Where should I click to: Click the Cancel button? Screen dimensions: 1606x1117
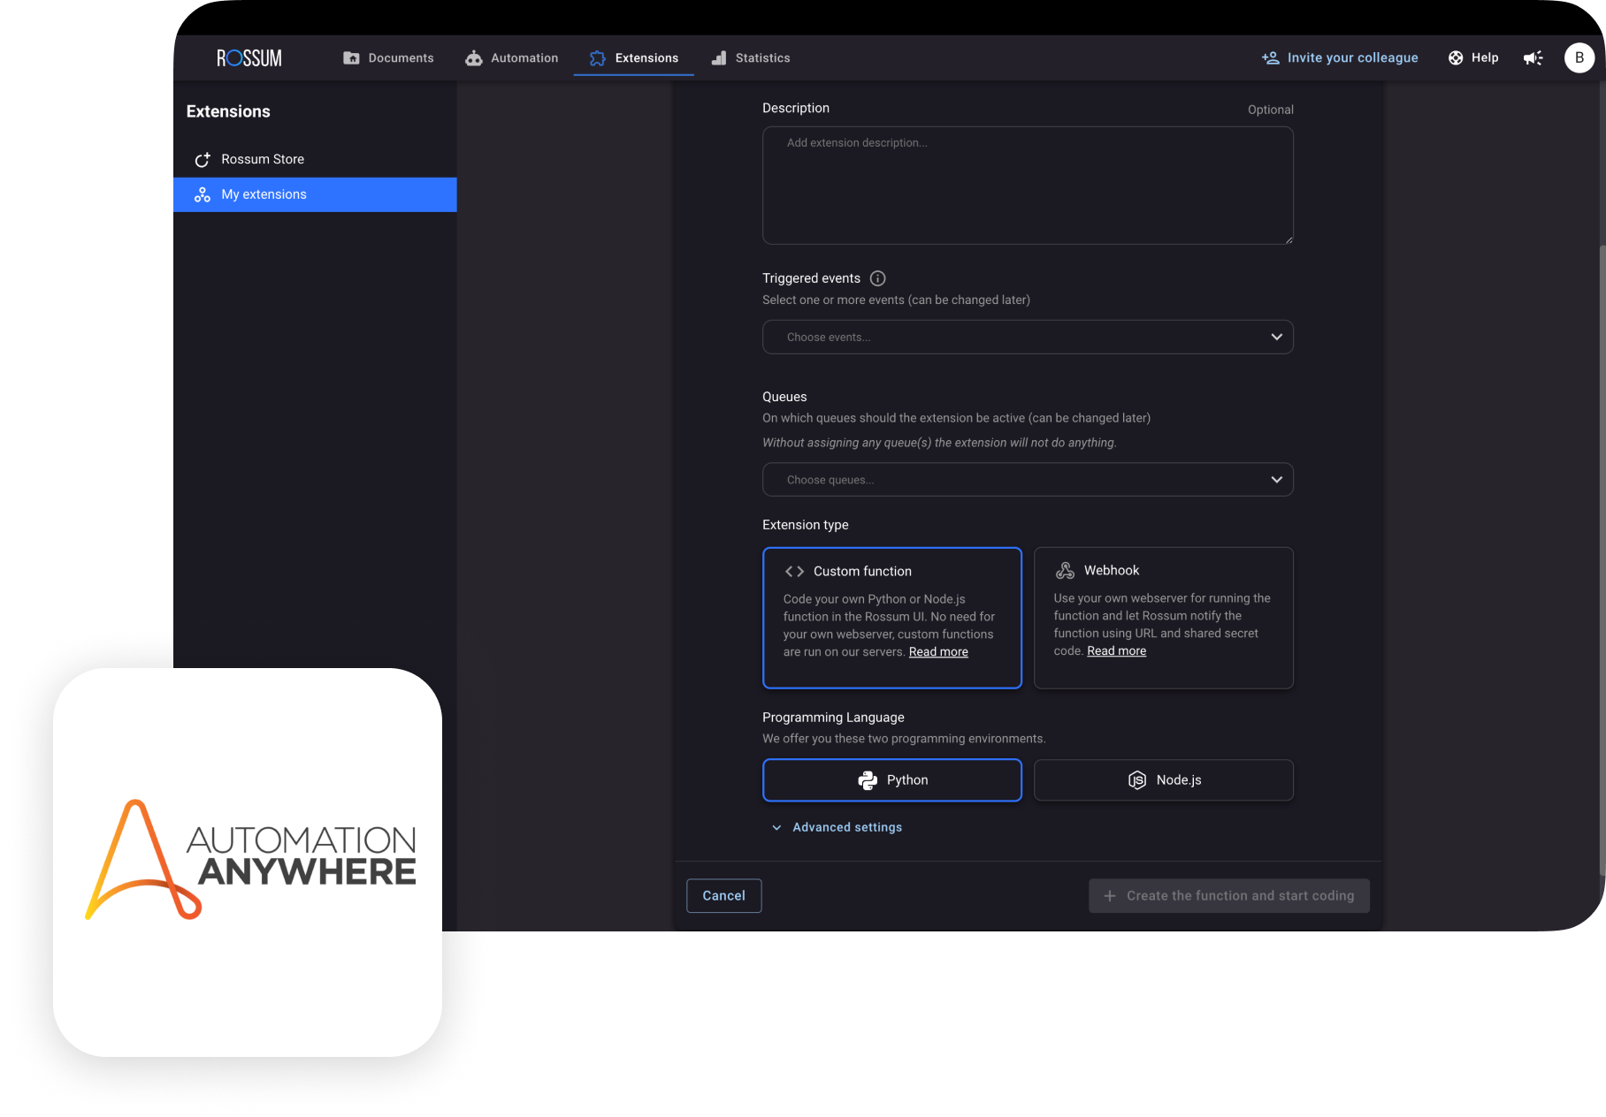(723, 895)
